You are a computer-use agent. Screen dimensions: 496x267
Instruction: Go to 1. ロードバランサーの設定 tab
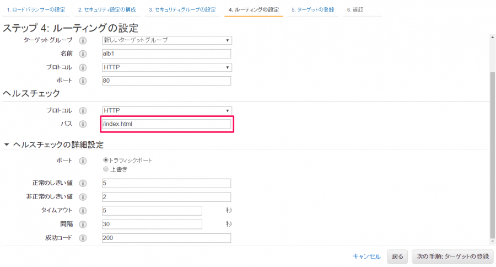click(x=36, y=10)
